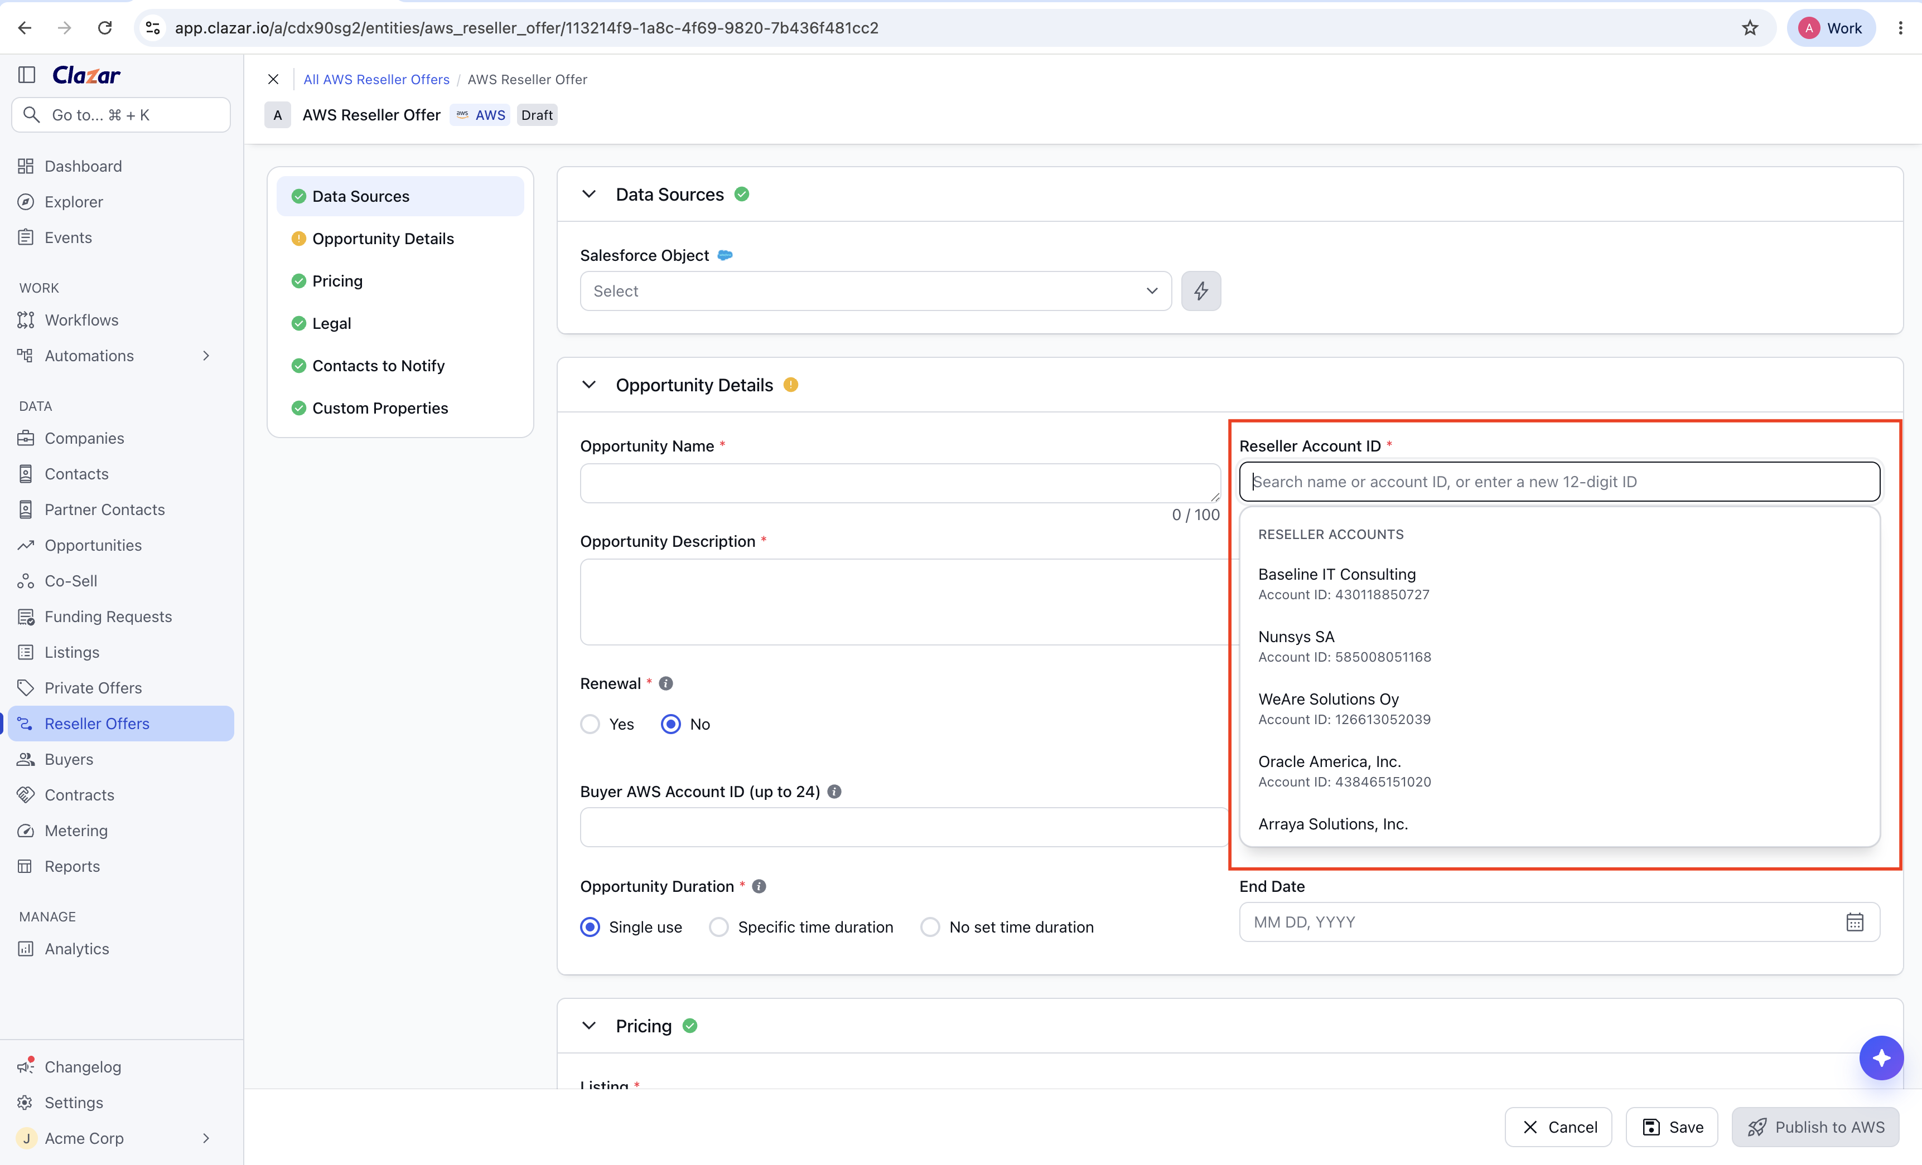Open Settings in the sidebar
1922x1165 pixels.
pyautogui.click(x=121, y=1103)
